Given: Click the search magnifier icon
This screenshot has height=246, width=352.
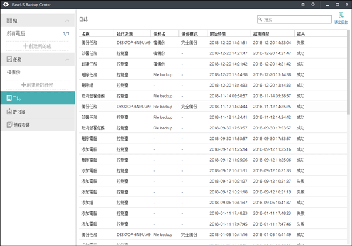Looking at the screenshot, I should (x=260, y=19).
